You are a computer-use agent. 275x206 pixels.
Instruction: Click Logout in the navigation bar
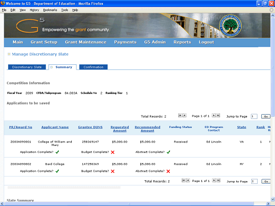(206, 42)
